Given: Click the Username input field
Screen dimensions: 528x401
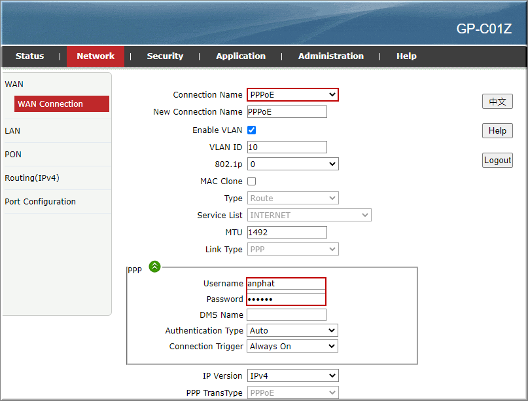Looking at the screenshot, I should (286, 283).
